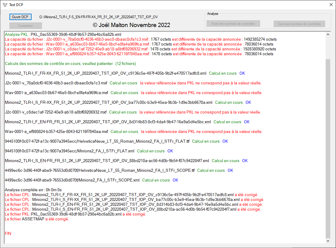Click the Joël Malton Novembre 2022 copyright text
Screen dimensions: 336x248
131,25
